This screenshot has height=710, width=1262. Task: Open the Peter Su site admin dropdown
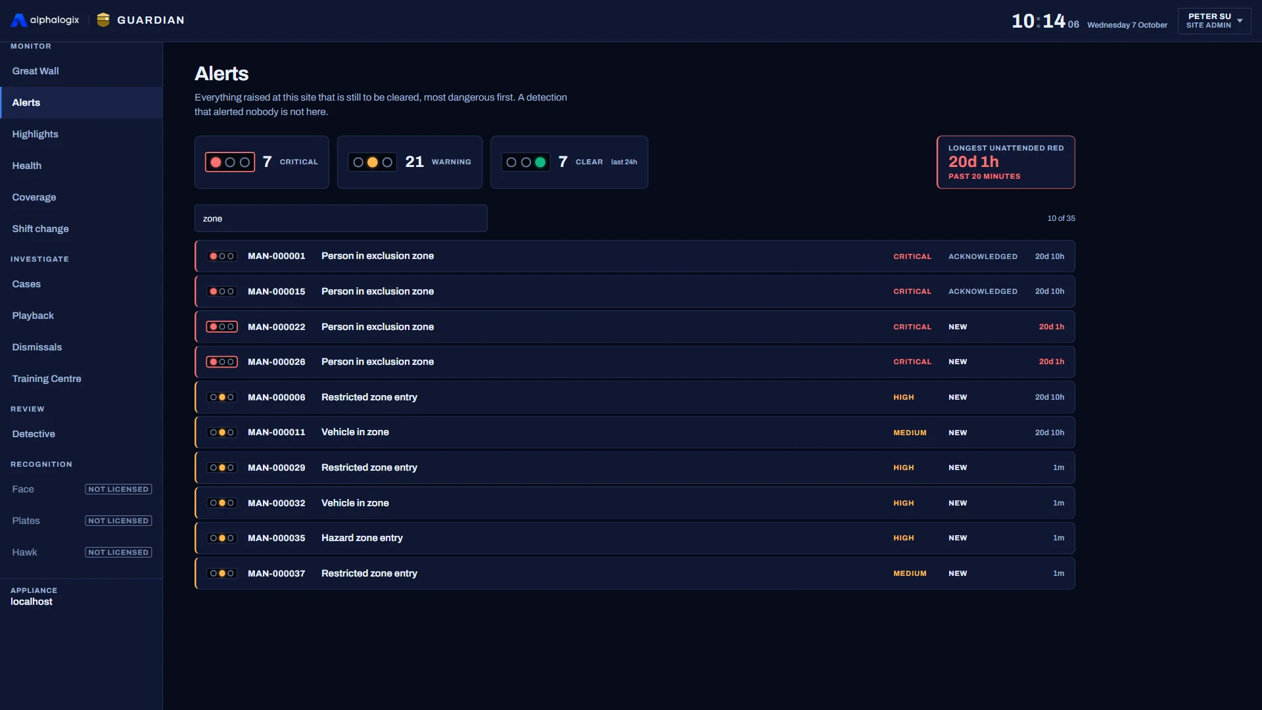point(1214,21)
